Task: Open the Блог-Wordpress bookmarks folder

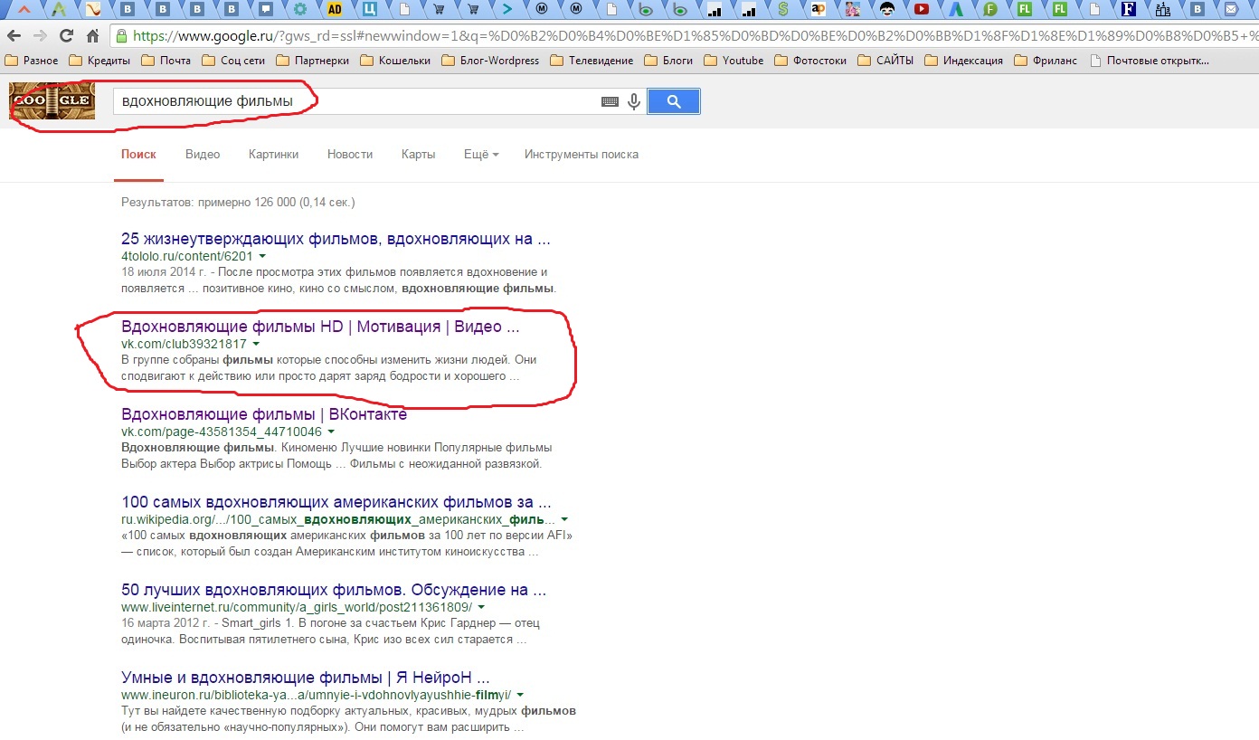Action: [491, 61]
